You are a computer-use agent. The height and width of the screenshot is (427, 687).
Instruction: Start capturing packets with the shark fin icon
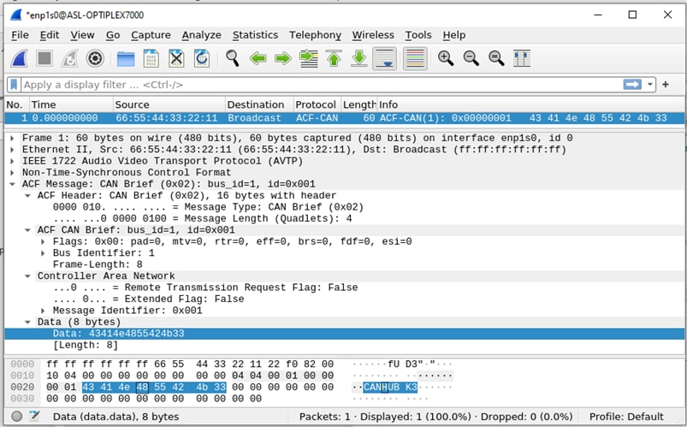pos(19,58)
